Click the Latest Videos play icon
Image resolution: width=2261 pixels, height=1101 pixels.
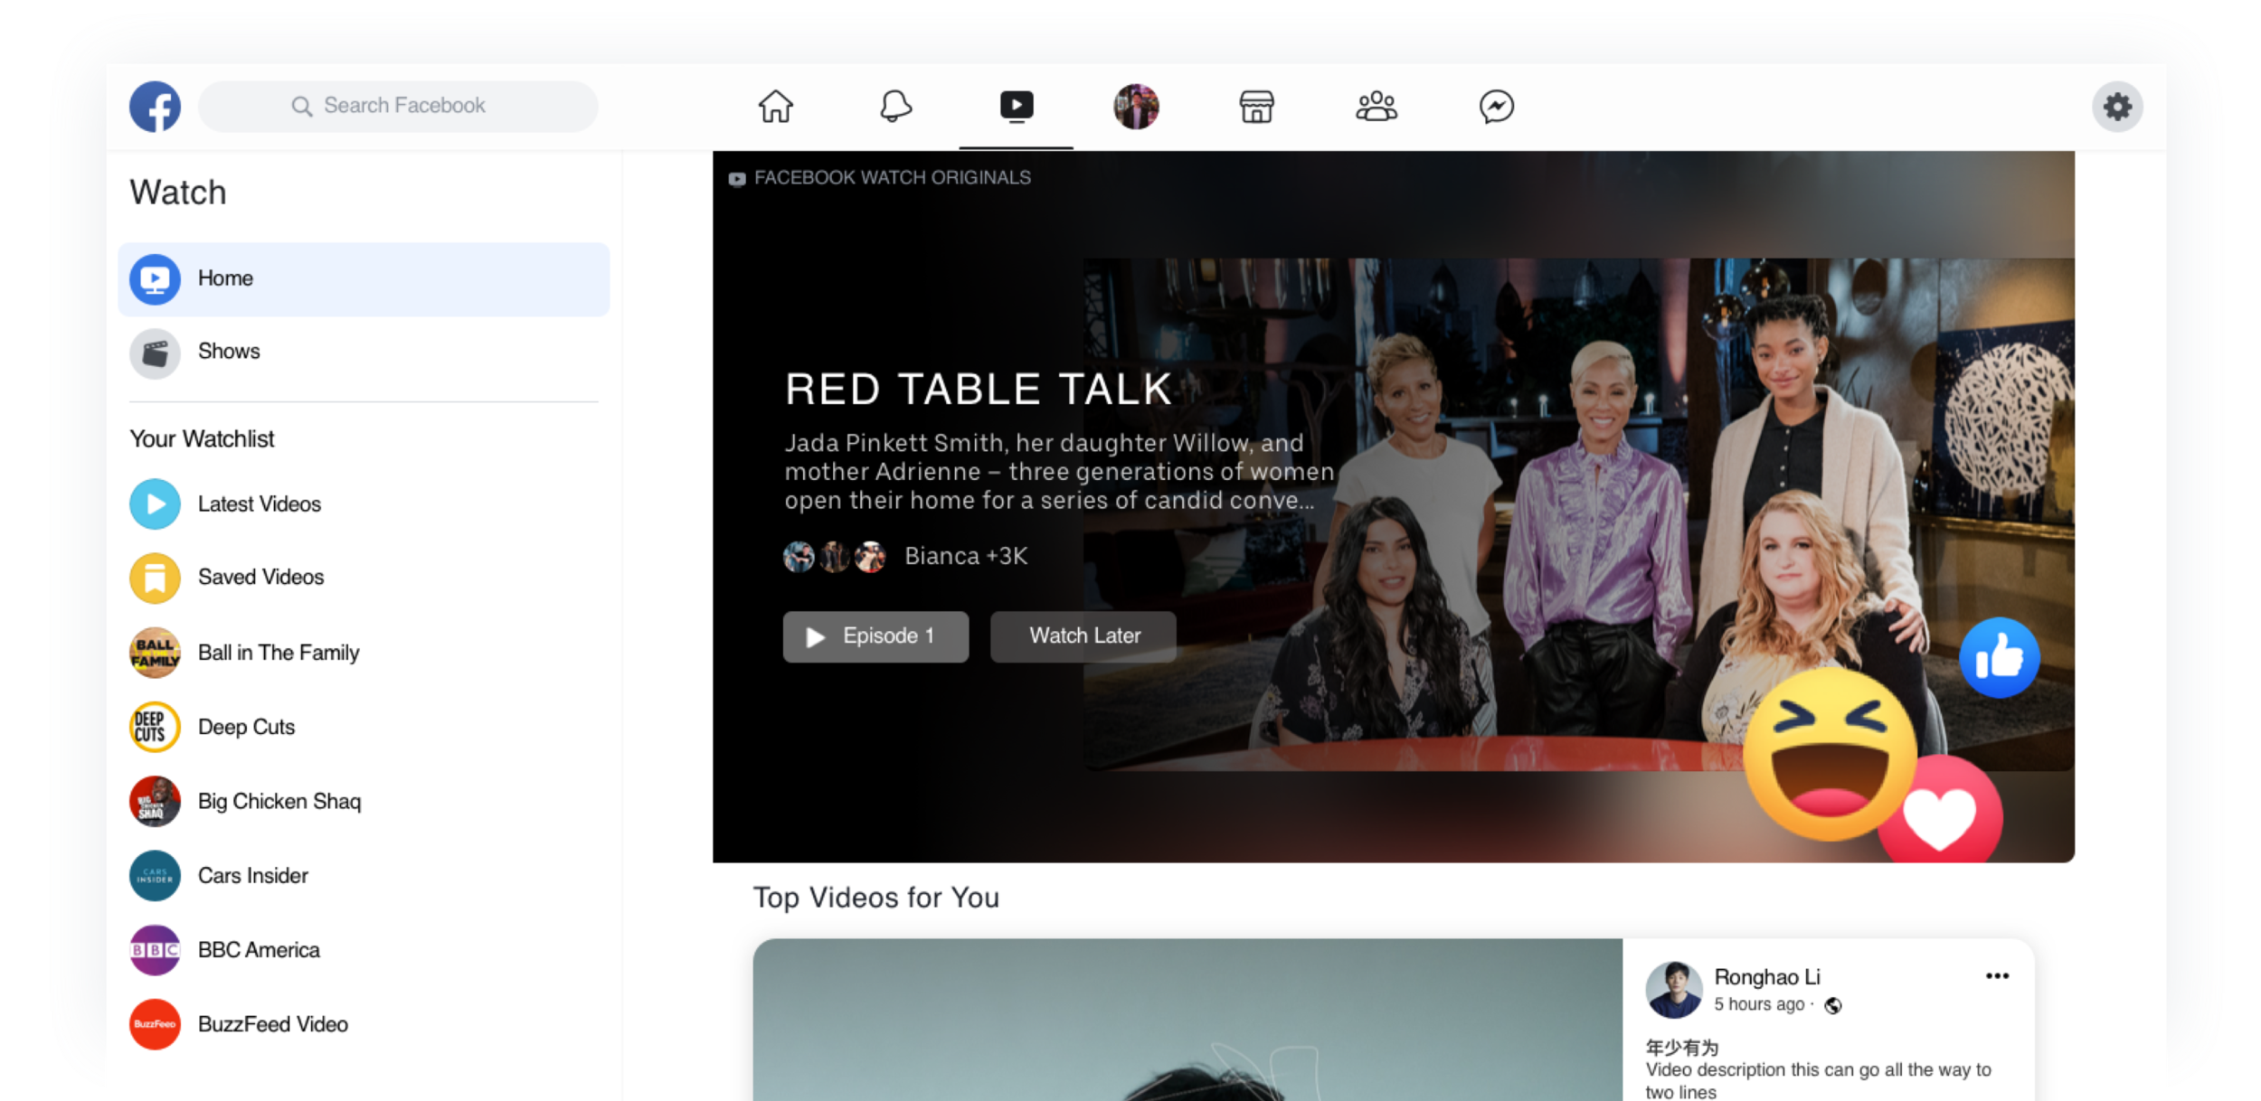point(155,503)
